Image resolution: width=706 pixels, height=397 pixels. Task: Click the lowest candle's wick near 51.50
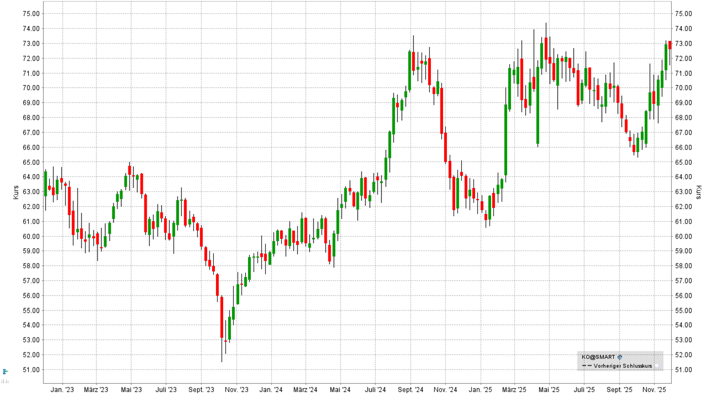tap(222, 353)
